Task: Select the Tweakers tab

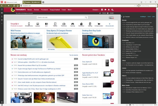Action: 32,2
